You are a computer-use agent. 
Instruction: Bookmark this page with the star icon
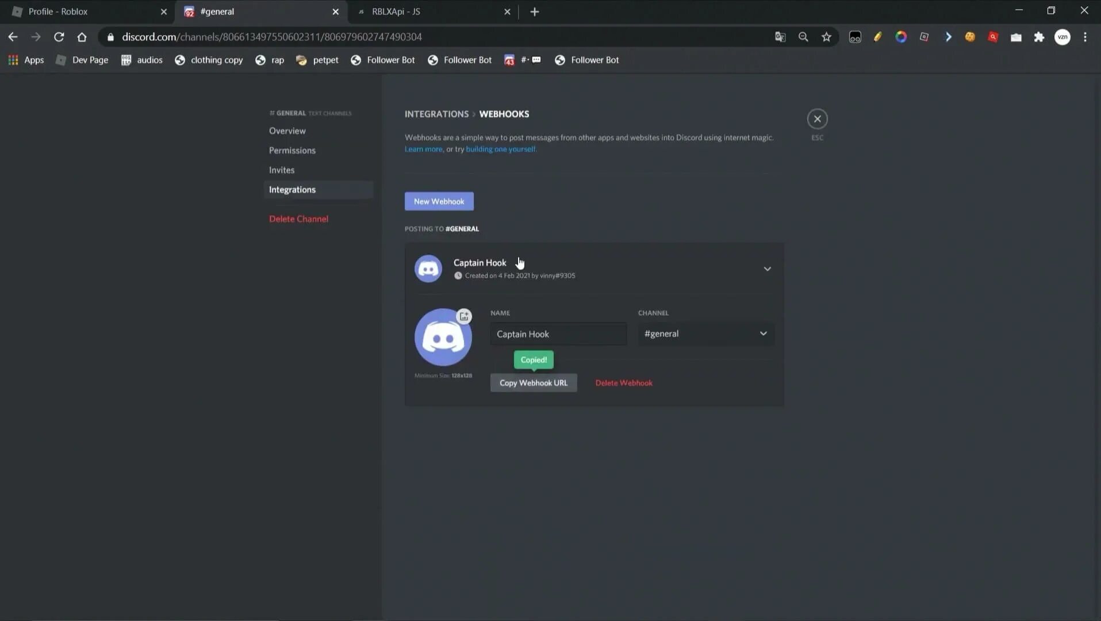[x=826, y=36]
